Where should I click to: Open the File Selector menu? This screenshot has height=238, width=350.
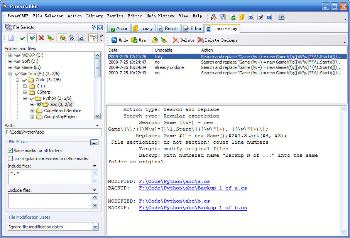[48, 16]
